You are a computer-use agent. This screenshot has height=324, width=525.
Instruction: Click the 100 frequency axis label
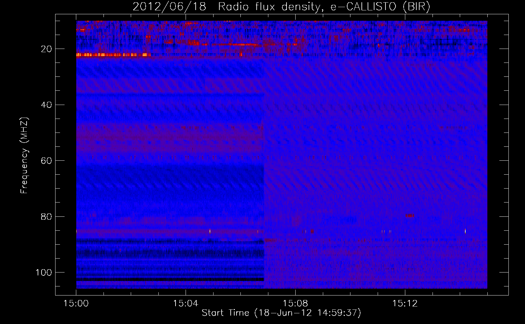pyautogui.click(x=44, y=272)
